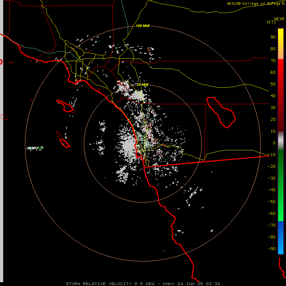Screen dimensions: 286x286
Task: Click the -10 knot scale value
Action: [x=272, y=155]
